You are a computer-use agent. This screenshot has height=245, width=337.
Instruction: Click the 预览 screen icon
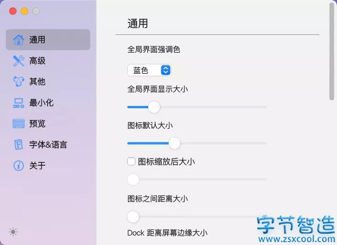[x=19, y=124]
